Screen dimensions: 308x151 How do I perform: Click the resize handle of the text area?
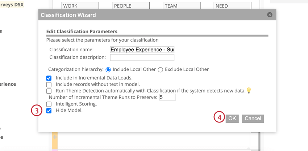[247, 147]
